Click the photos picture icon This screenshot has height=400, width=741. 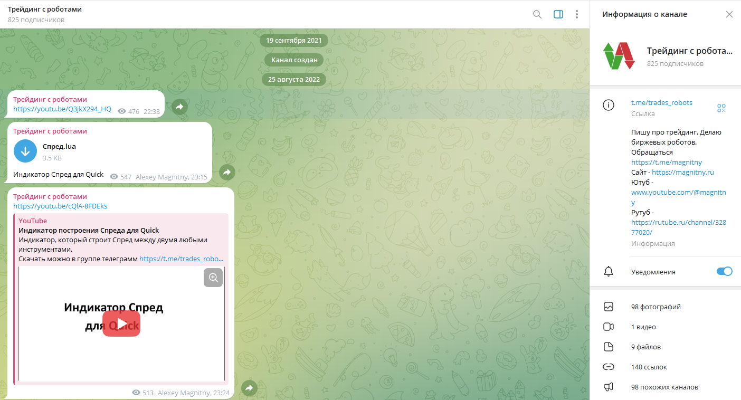(x=609, y=307)
